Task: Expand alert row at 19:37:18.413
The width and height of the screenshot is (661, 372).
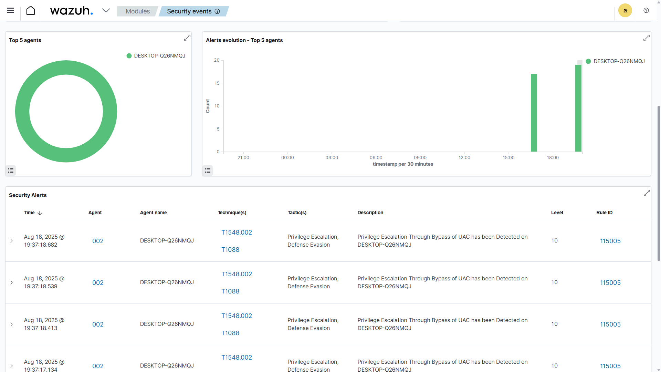Action: pyautogui.click(x=11, y=324)
